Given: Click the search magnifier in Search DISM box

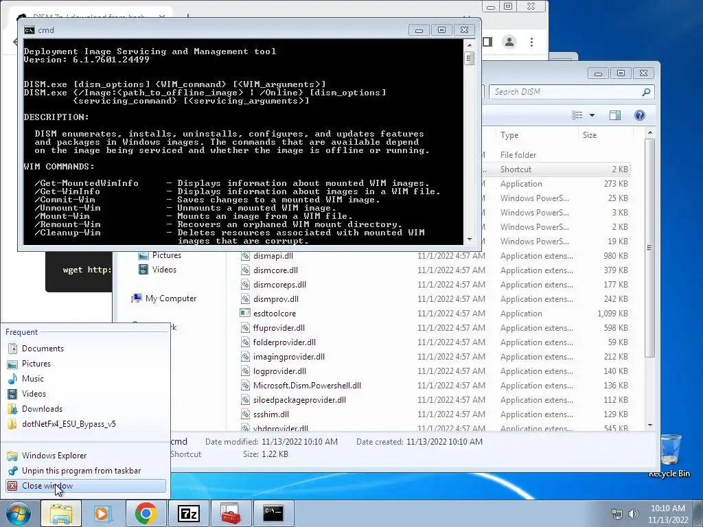Looking at the screenshot, I should point(646,92).
